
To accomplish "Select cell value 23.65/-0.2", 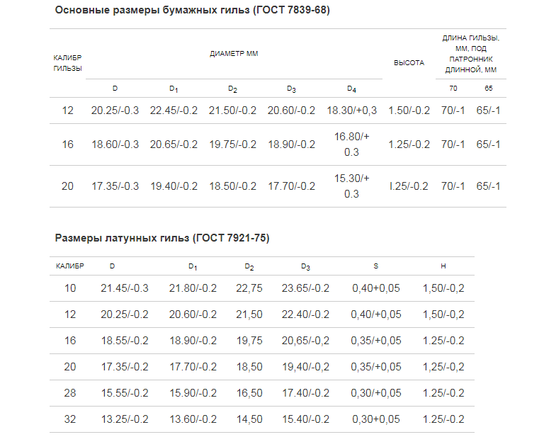I will coord(305,288).
